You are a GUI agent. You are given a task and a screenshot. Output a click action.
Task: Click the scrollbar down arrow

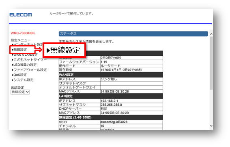coord(211,126)
